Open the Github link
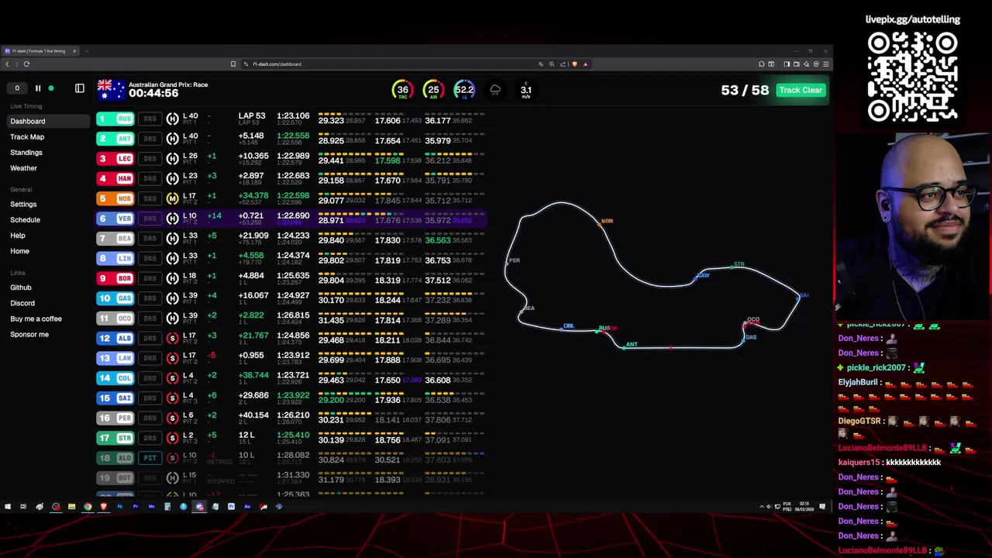992x558 pixels. [x=21, y=288]
